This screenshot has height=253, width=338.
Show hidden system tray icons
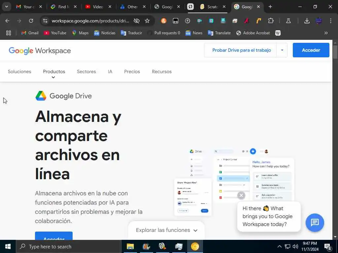(279, 246)
